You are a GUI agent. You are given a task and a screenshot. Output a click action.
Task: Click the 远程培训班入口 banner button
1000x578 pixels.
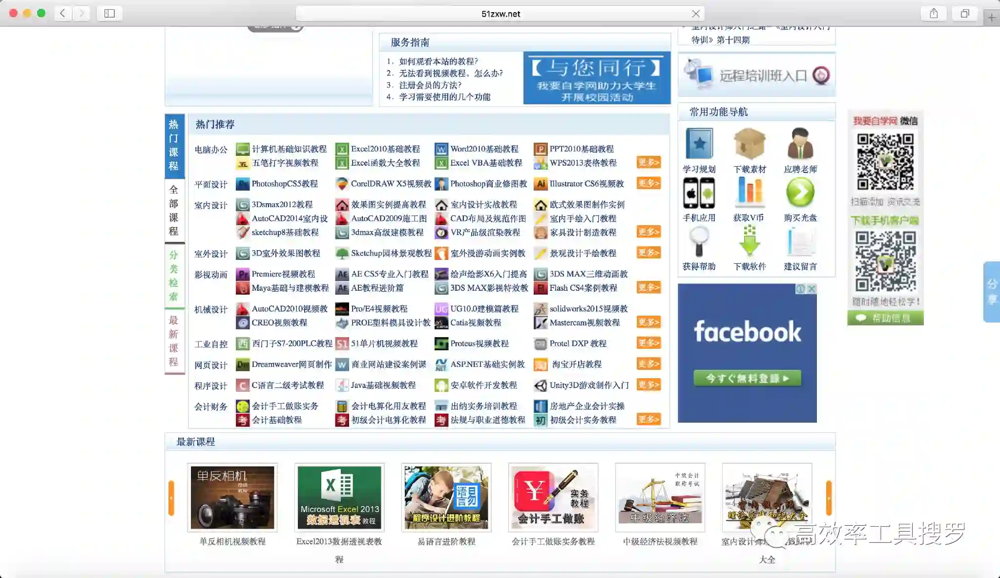[x=756, y=75]
